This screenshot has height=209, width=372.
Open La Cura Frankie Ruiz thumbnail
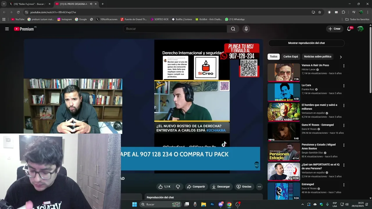(x=284, y=92)
